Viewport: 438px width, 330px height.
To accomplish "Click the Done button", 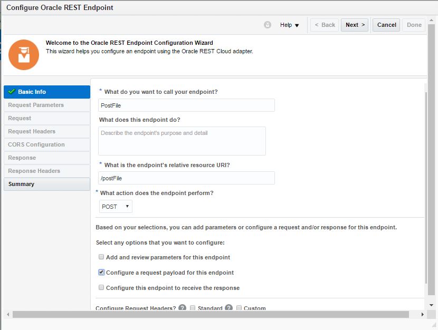I will (414, 25).
